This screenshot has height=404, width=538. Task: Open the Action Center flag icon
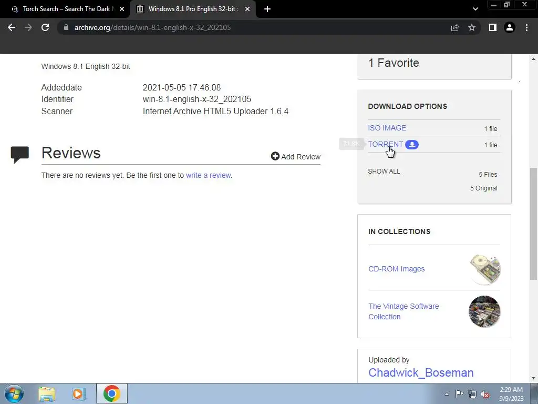(459, 393)
